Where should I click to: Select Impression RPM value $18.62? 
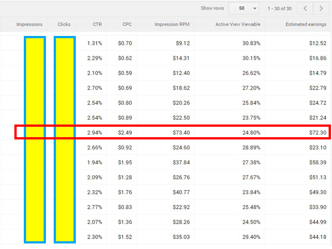(181, 88)
